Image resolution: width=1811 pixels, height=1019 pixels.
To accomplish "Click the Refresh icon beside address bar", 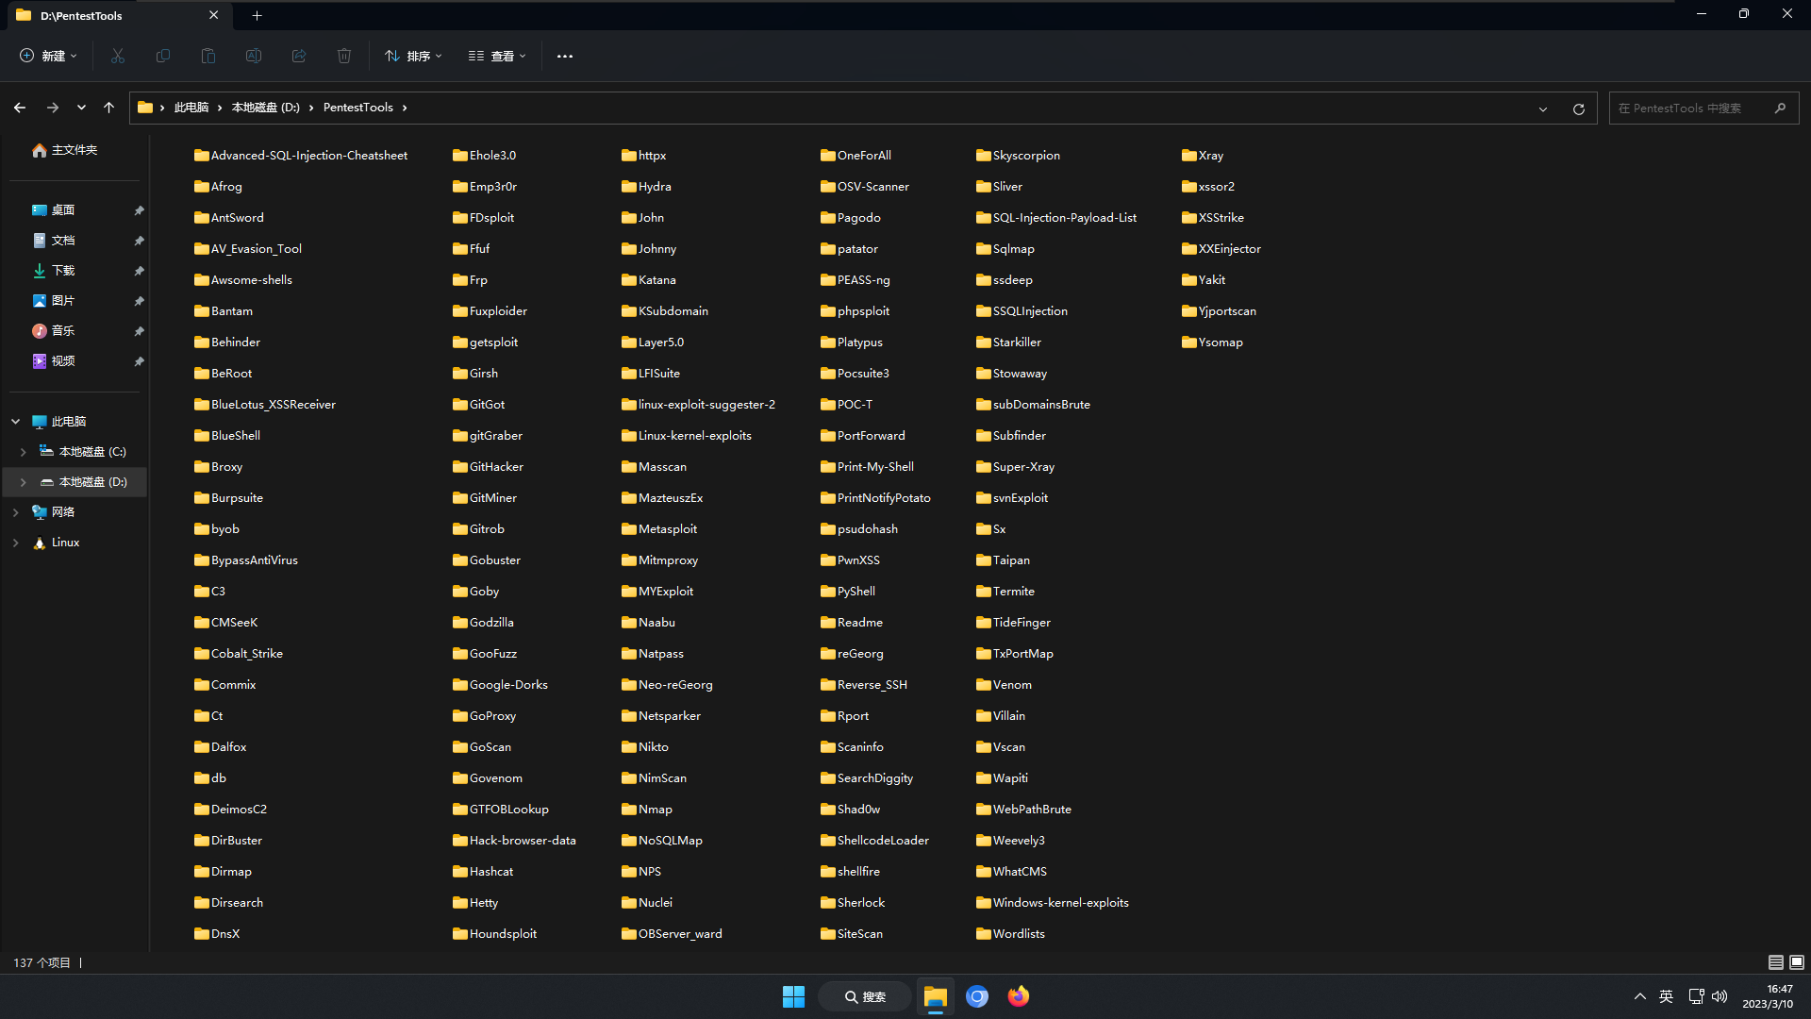I will pos(1578,109).
